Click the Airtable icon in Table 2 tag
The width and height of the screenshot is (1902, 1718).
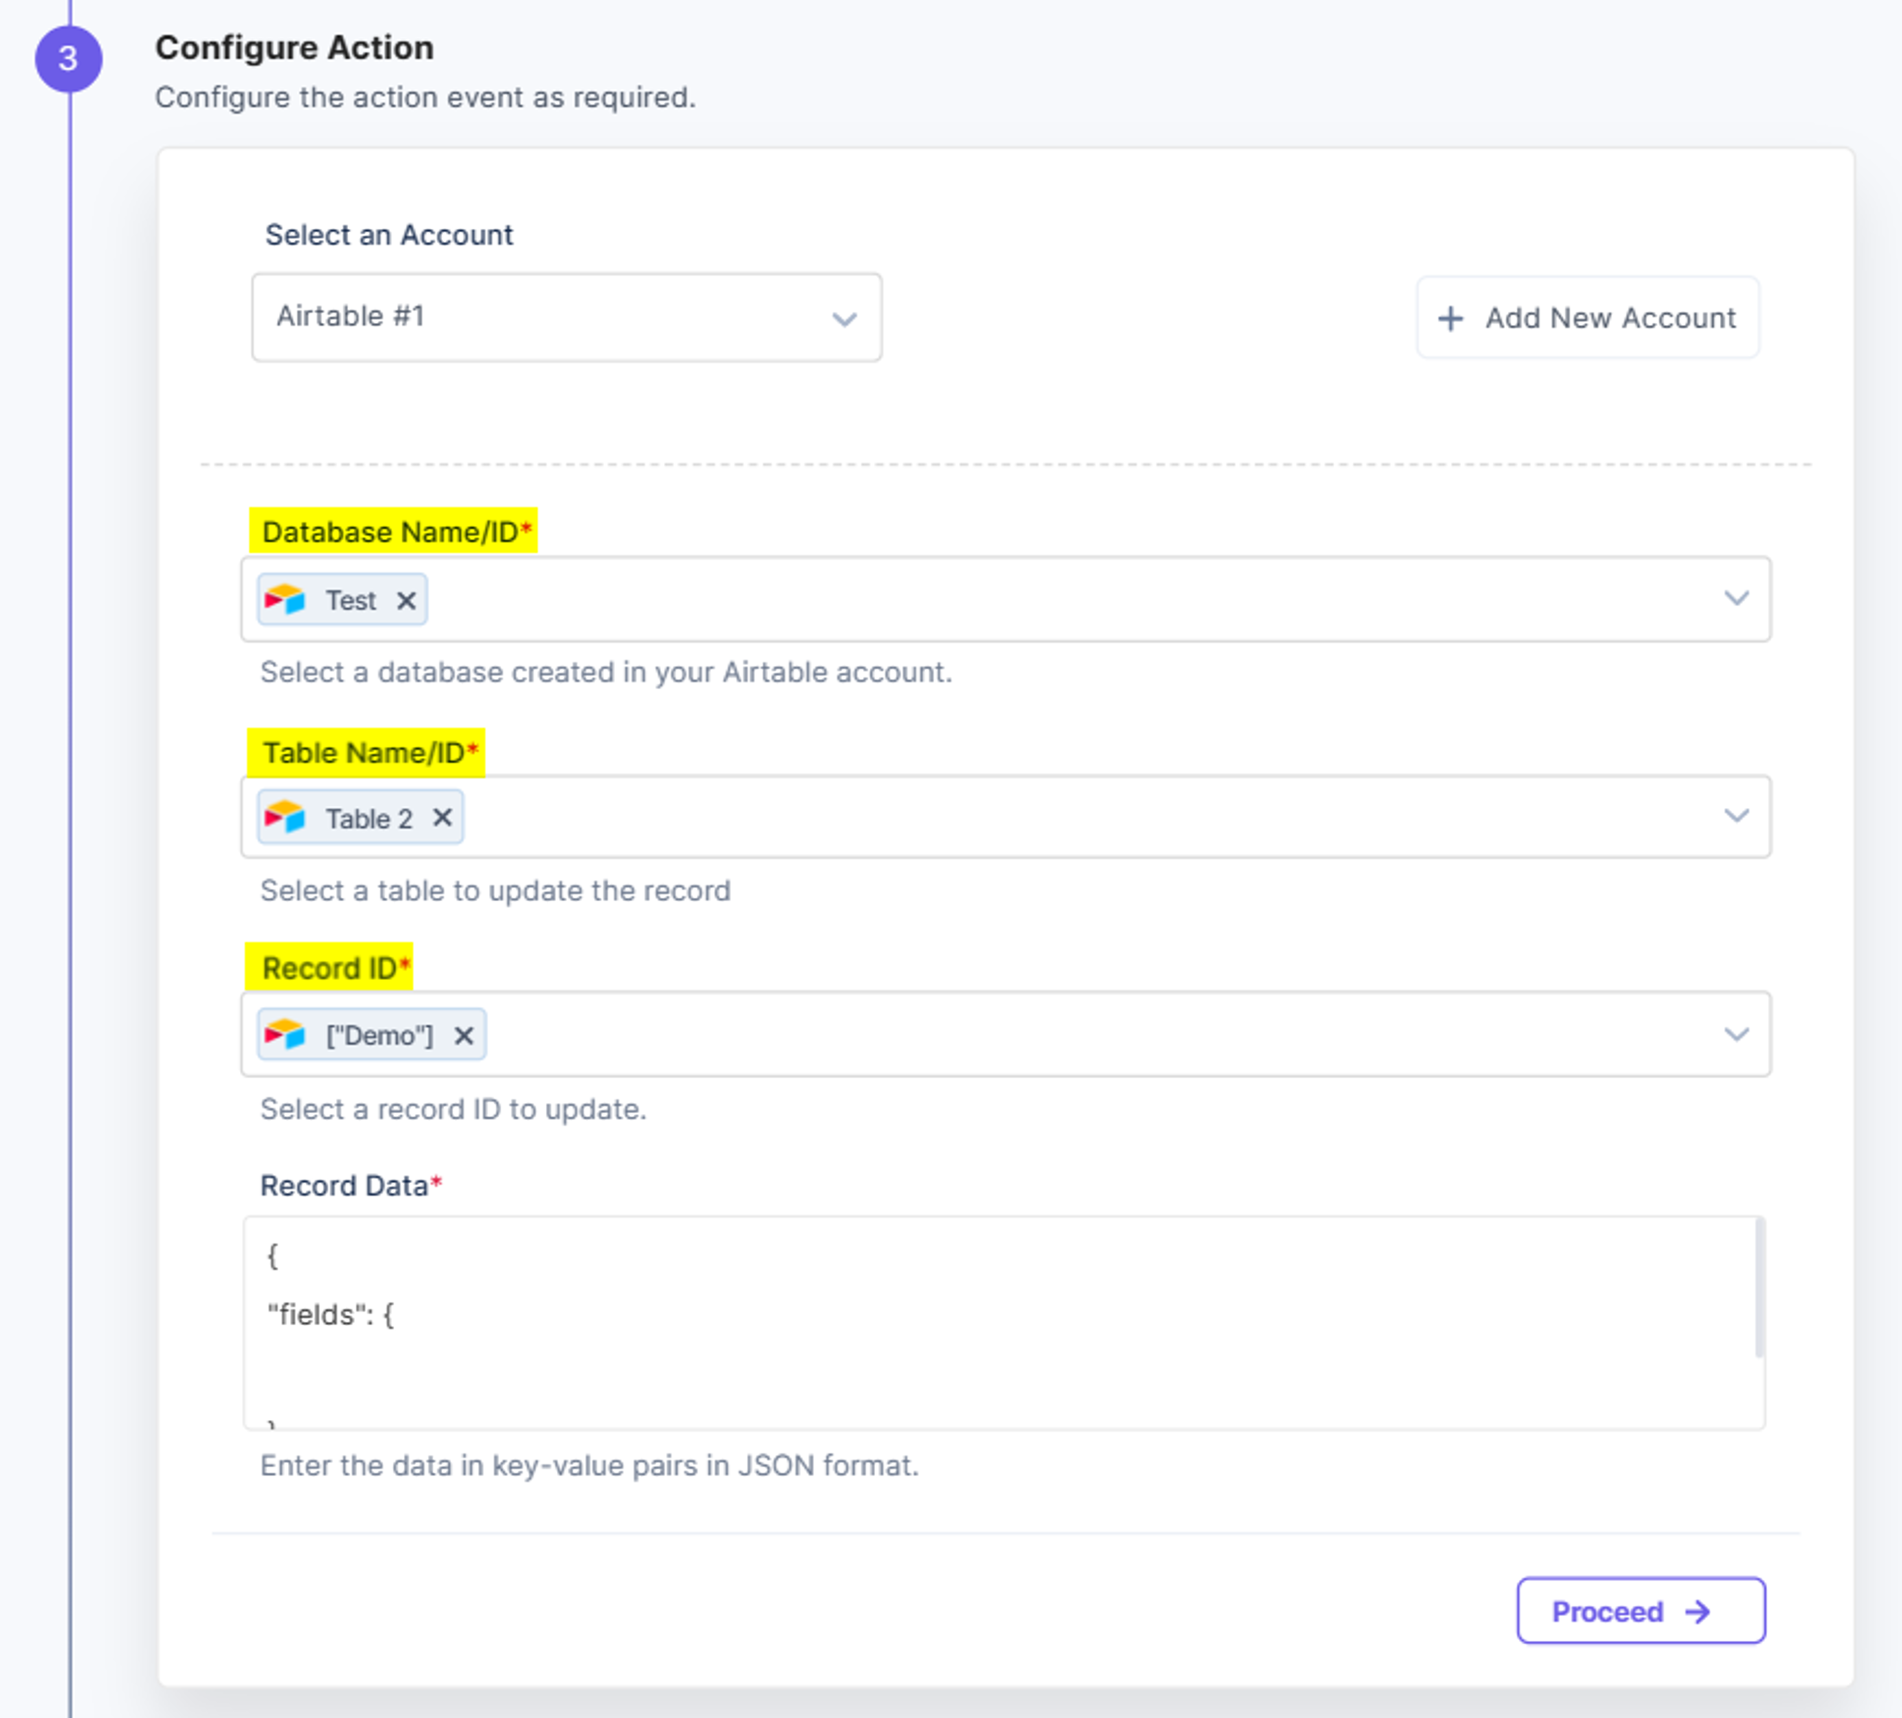(285, 816)
